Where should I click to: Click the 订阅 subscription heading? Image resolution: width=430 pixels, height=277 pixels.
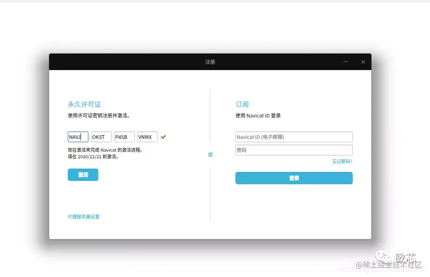[242, 104]
